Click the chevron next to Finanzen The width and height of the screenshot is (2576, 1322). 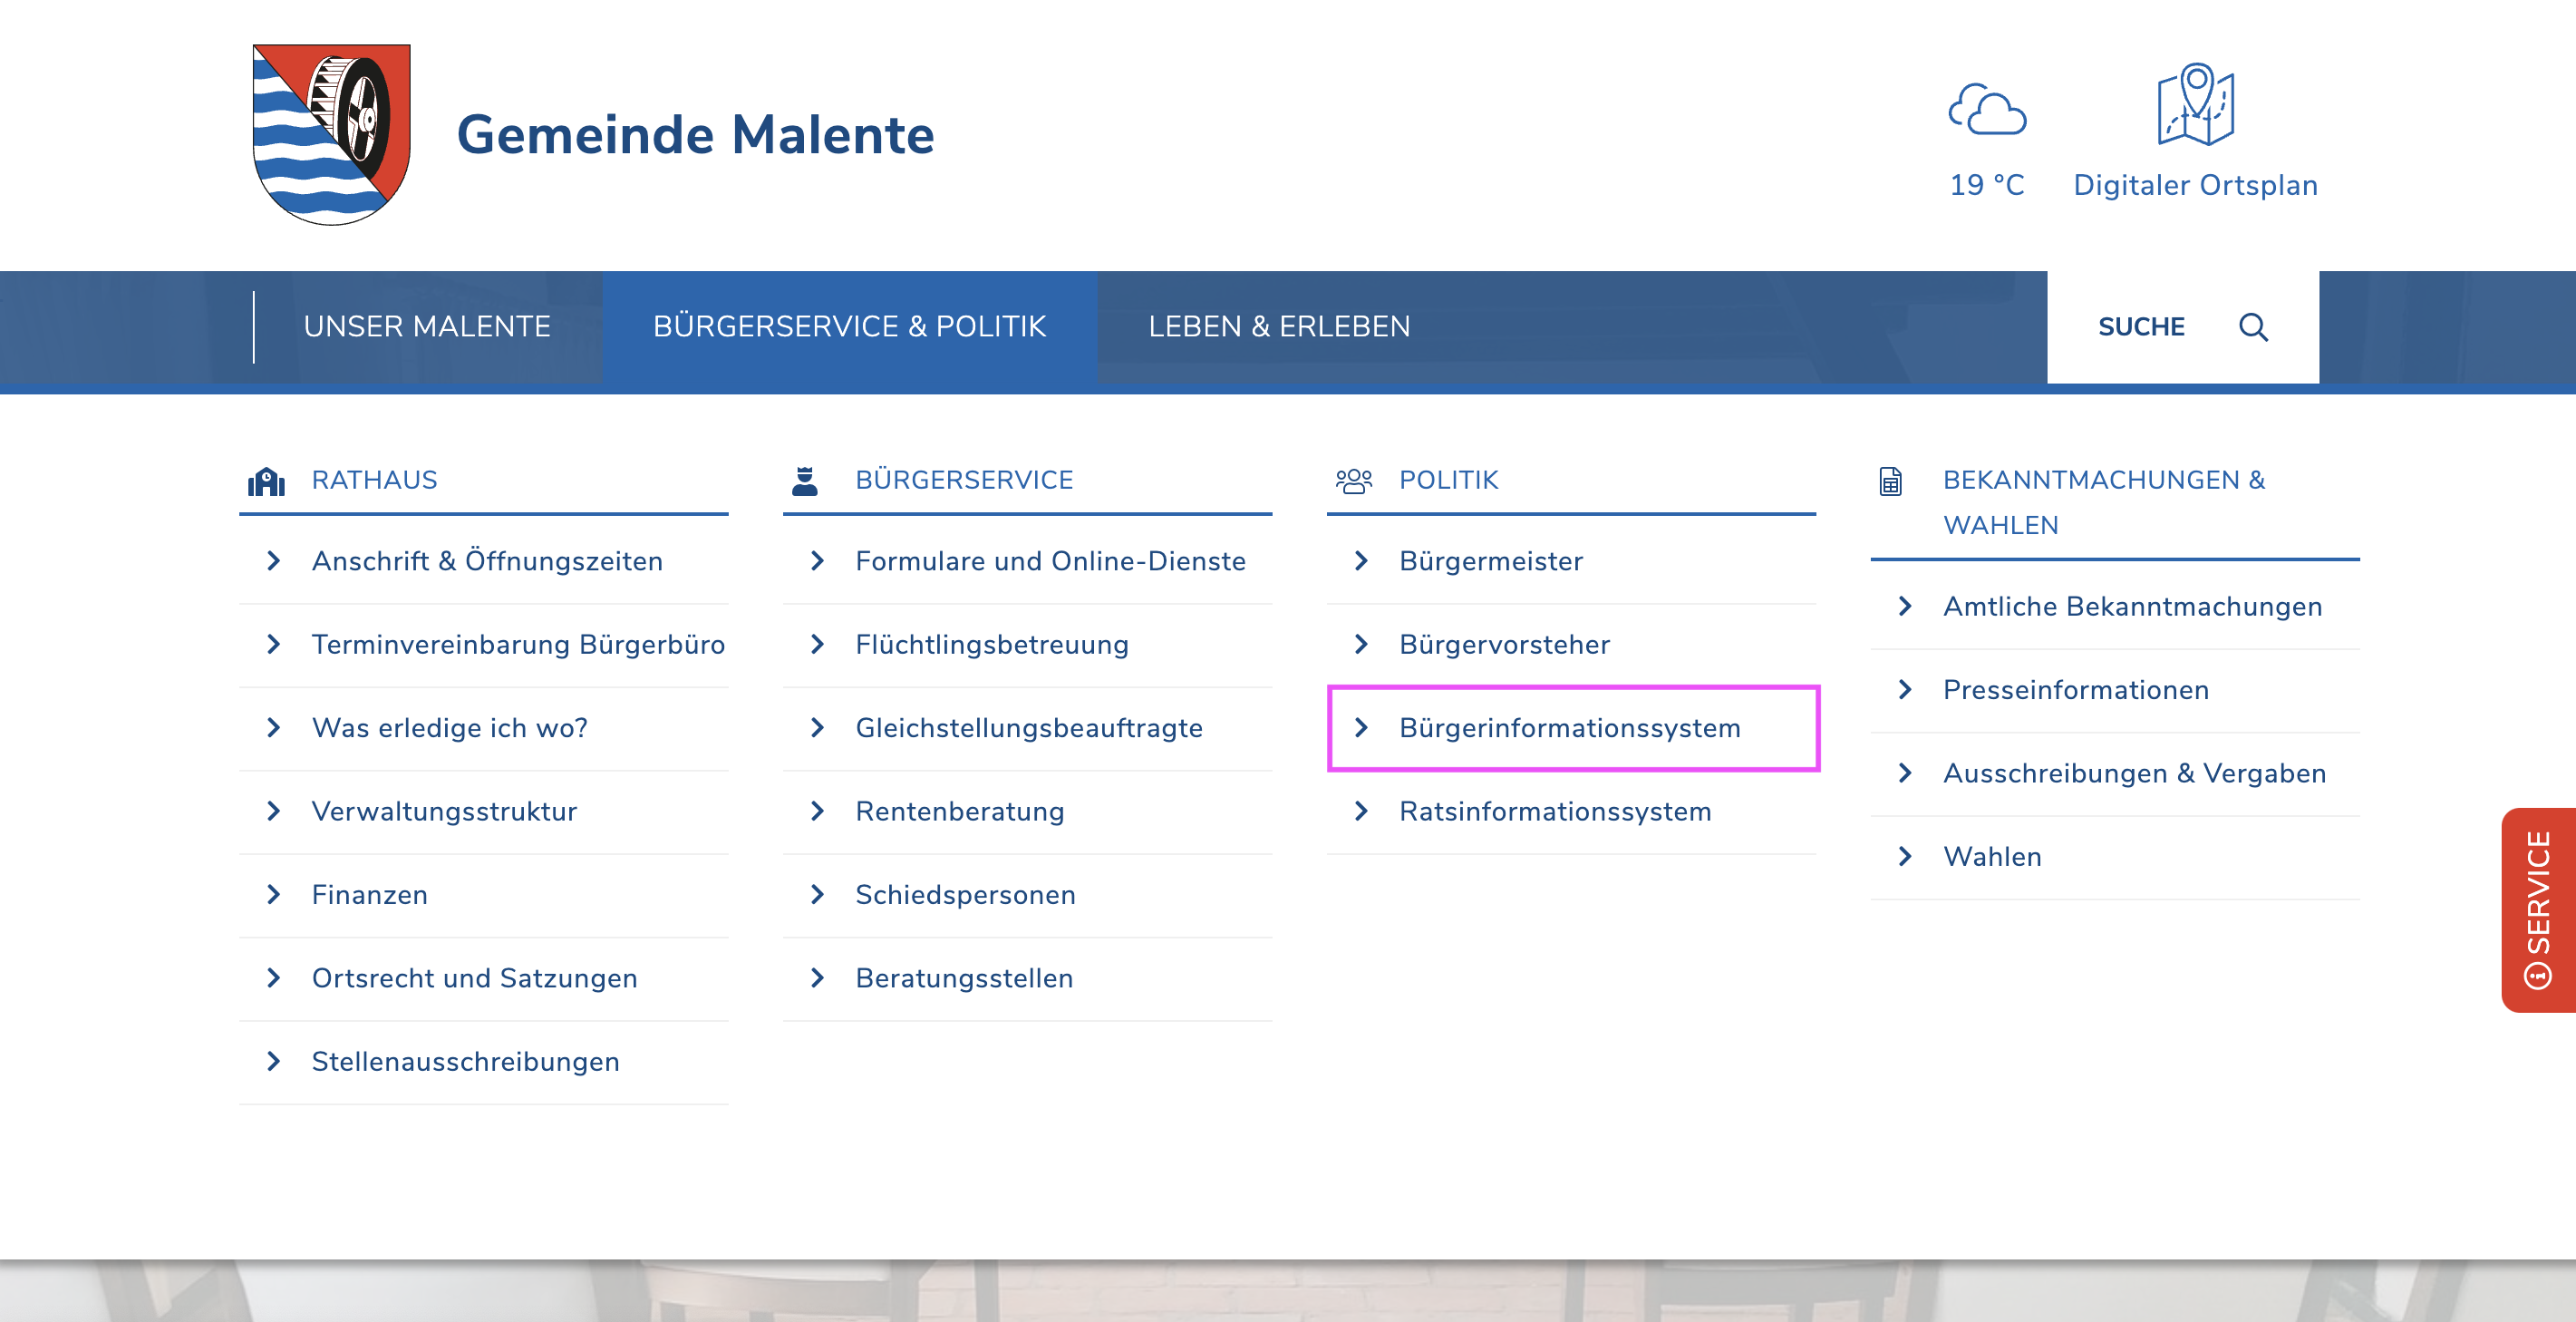pos(273,894)
